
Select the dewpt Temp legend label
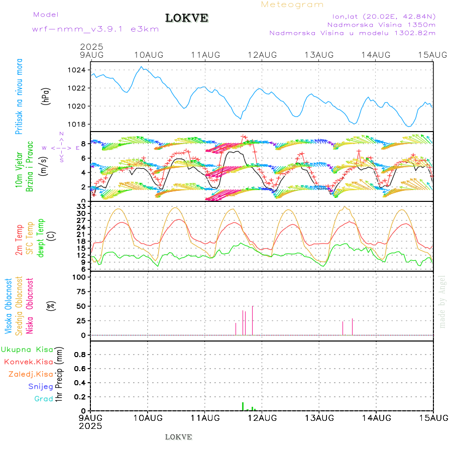click(x=41, y=238)
